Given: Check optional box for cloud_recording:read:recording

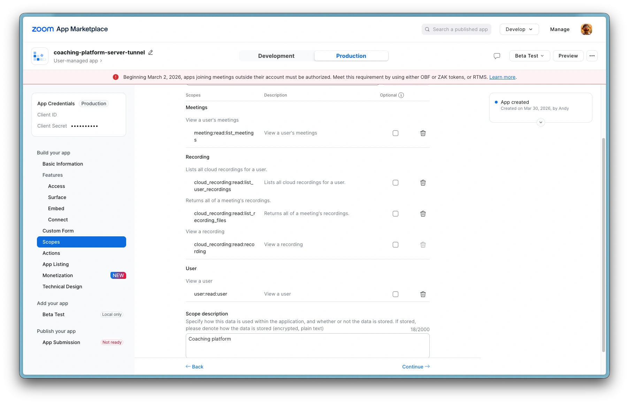Looking at the screenshot, I should pos(396,245).
